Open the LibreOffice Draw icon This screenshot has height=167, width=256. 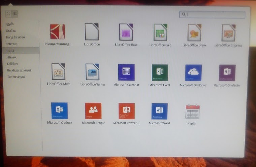click(194, 33)
